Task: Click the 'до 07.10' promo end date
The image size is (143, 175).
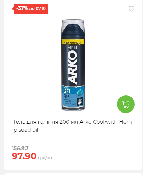Action: coord(37,9)
